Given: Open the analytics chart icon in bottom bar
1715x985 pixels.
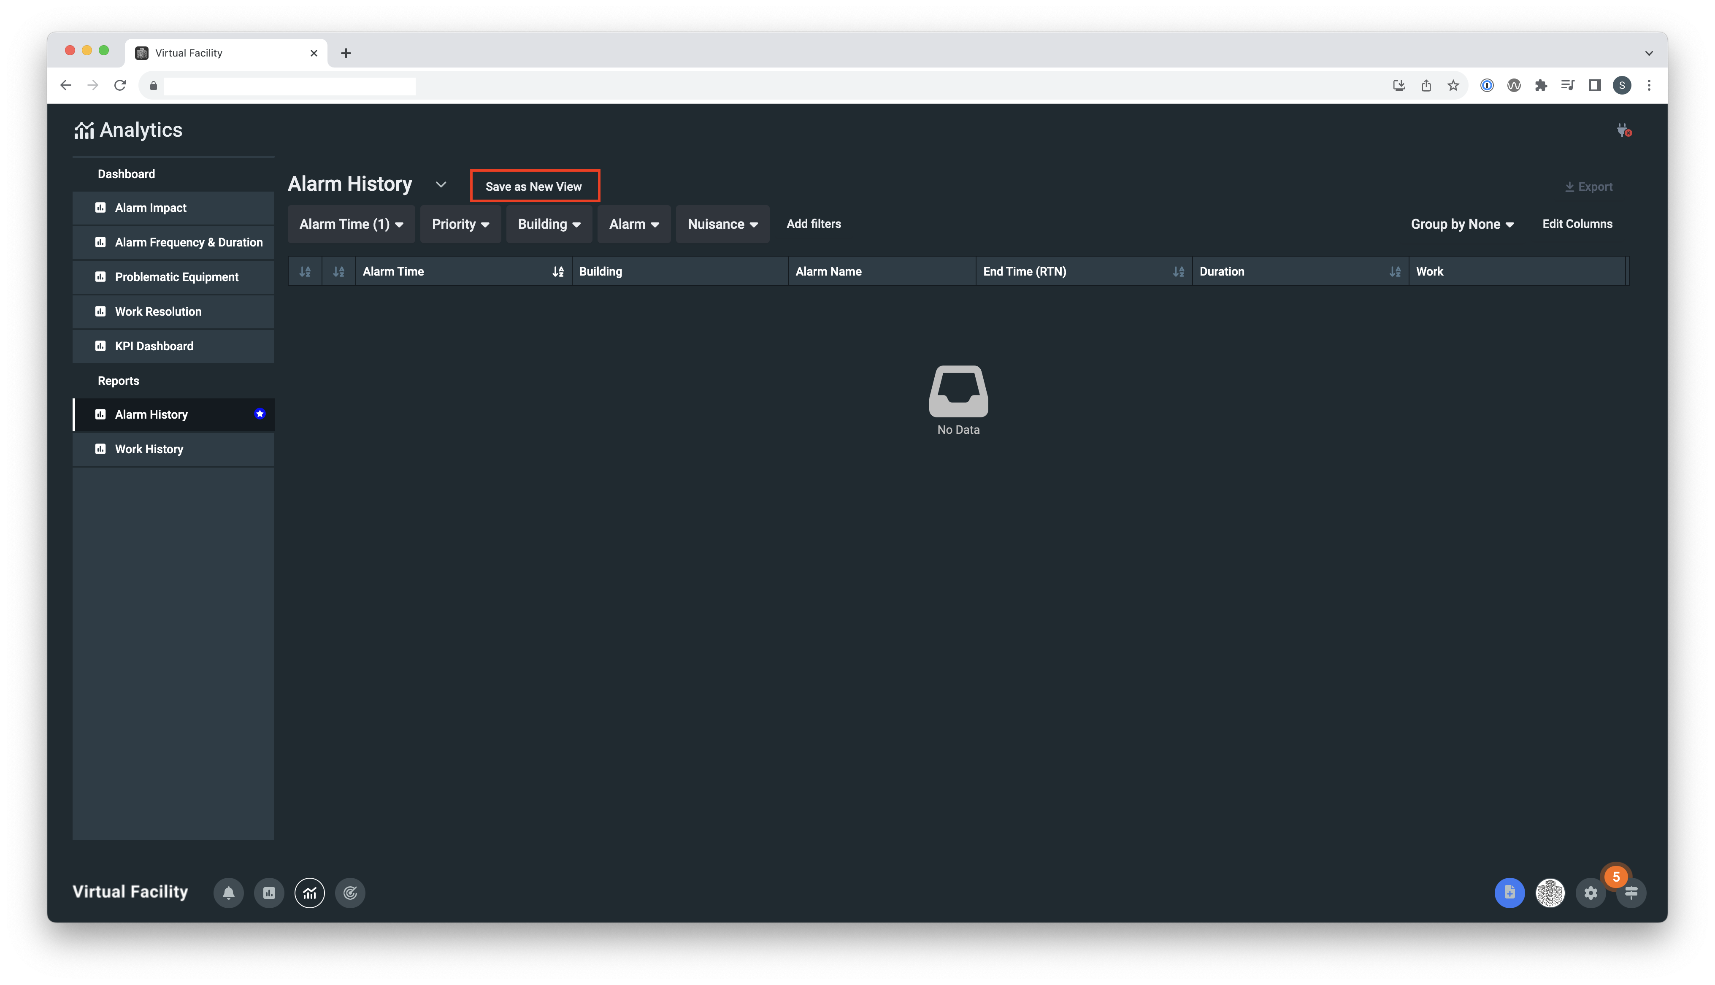Looking at the screenshot, I should coord(310,893).
